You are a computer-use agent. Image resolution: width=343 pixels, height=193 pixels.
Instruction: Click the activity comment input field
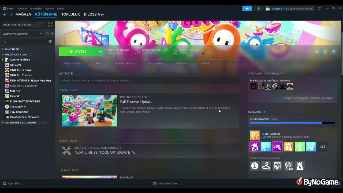149,80
